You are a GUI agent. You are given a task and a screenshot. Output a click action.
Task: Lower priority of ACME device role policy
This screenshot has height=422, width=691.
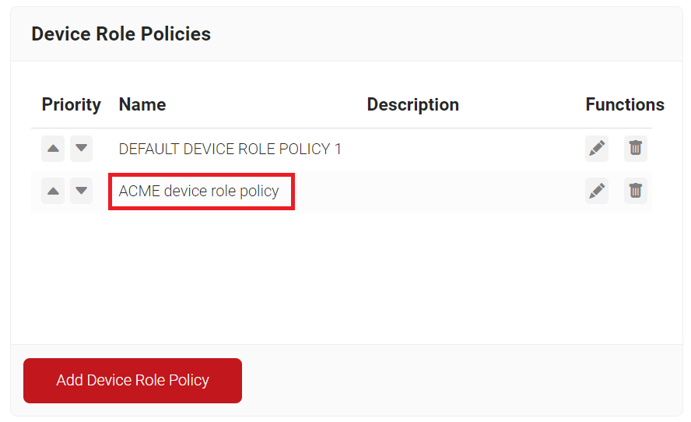81,191
